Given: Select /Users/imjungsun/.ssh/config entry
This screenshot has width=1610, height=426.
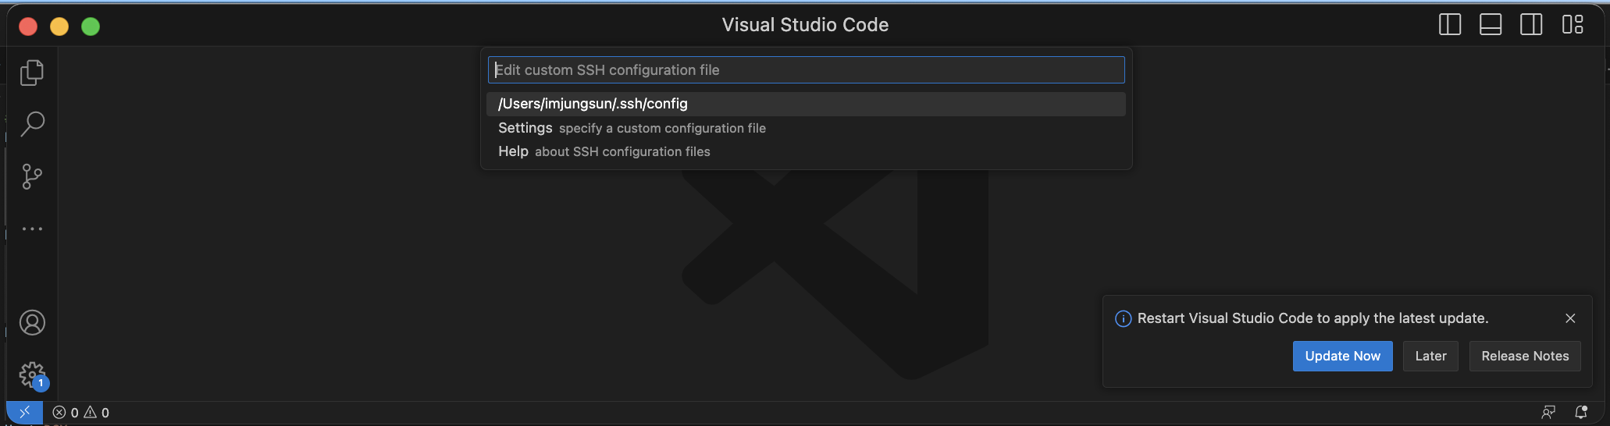Looking at the screenshot, I should click(806, 104).
